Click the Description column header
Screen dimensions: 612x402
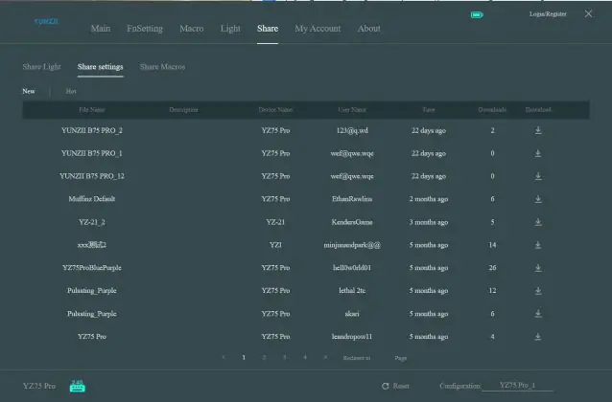click(183, 110)
